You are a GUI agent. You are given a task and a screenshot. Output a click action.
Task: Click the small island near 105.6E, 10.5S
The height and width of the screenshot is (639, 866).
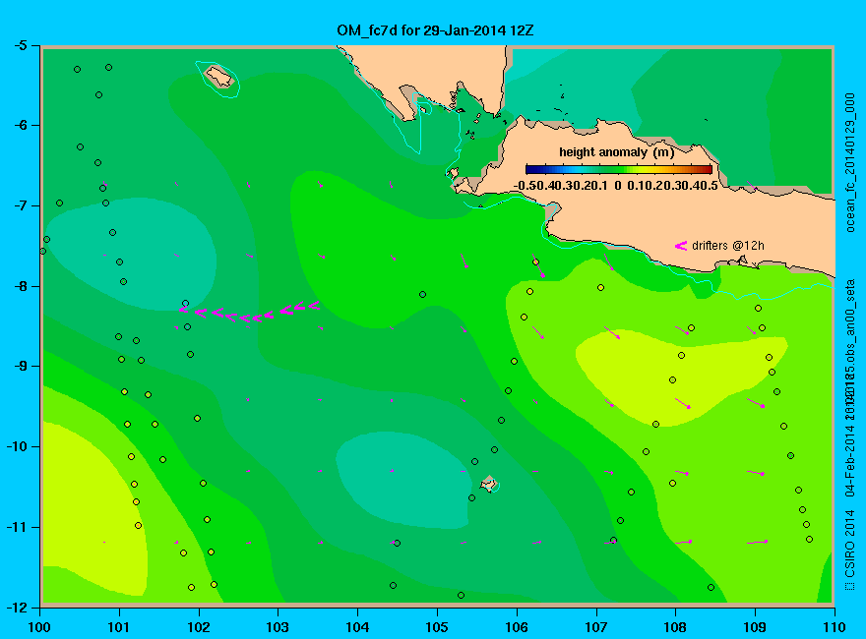pos(488,484)
